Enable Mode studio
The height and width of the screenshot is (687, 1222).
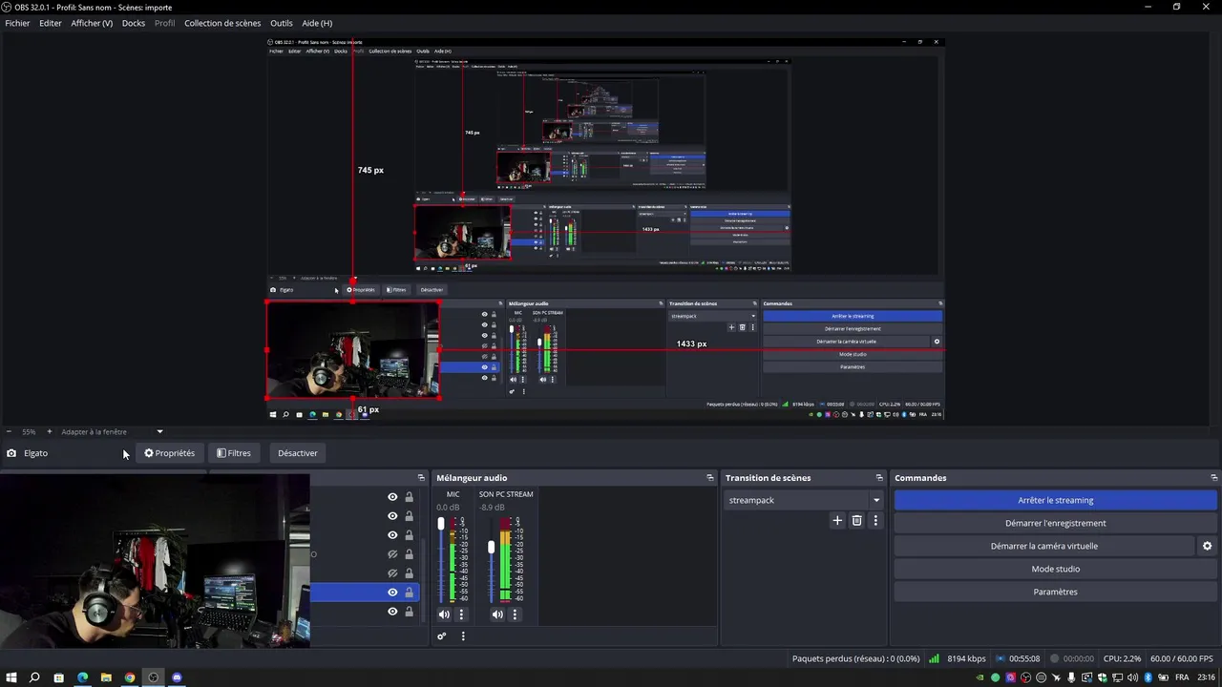tap(1056, 569)
